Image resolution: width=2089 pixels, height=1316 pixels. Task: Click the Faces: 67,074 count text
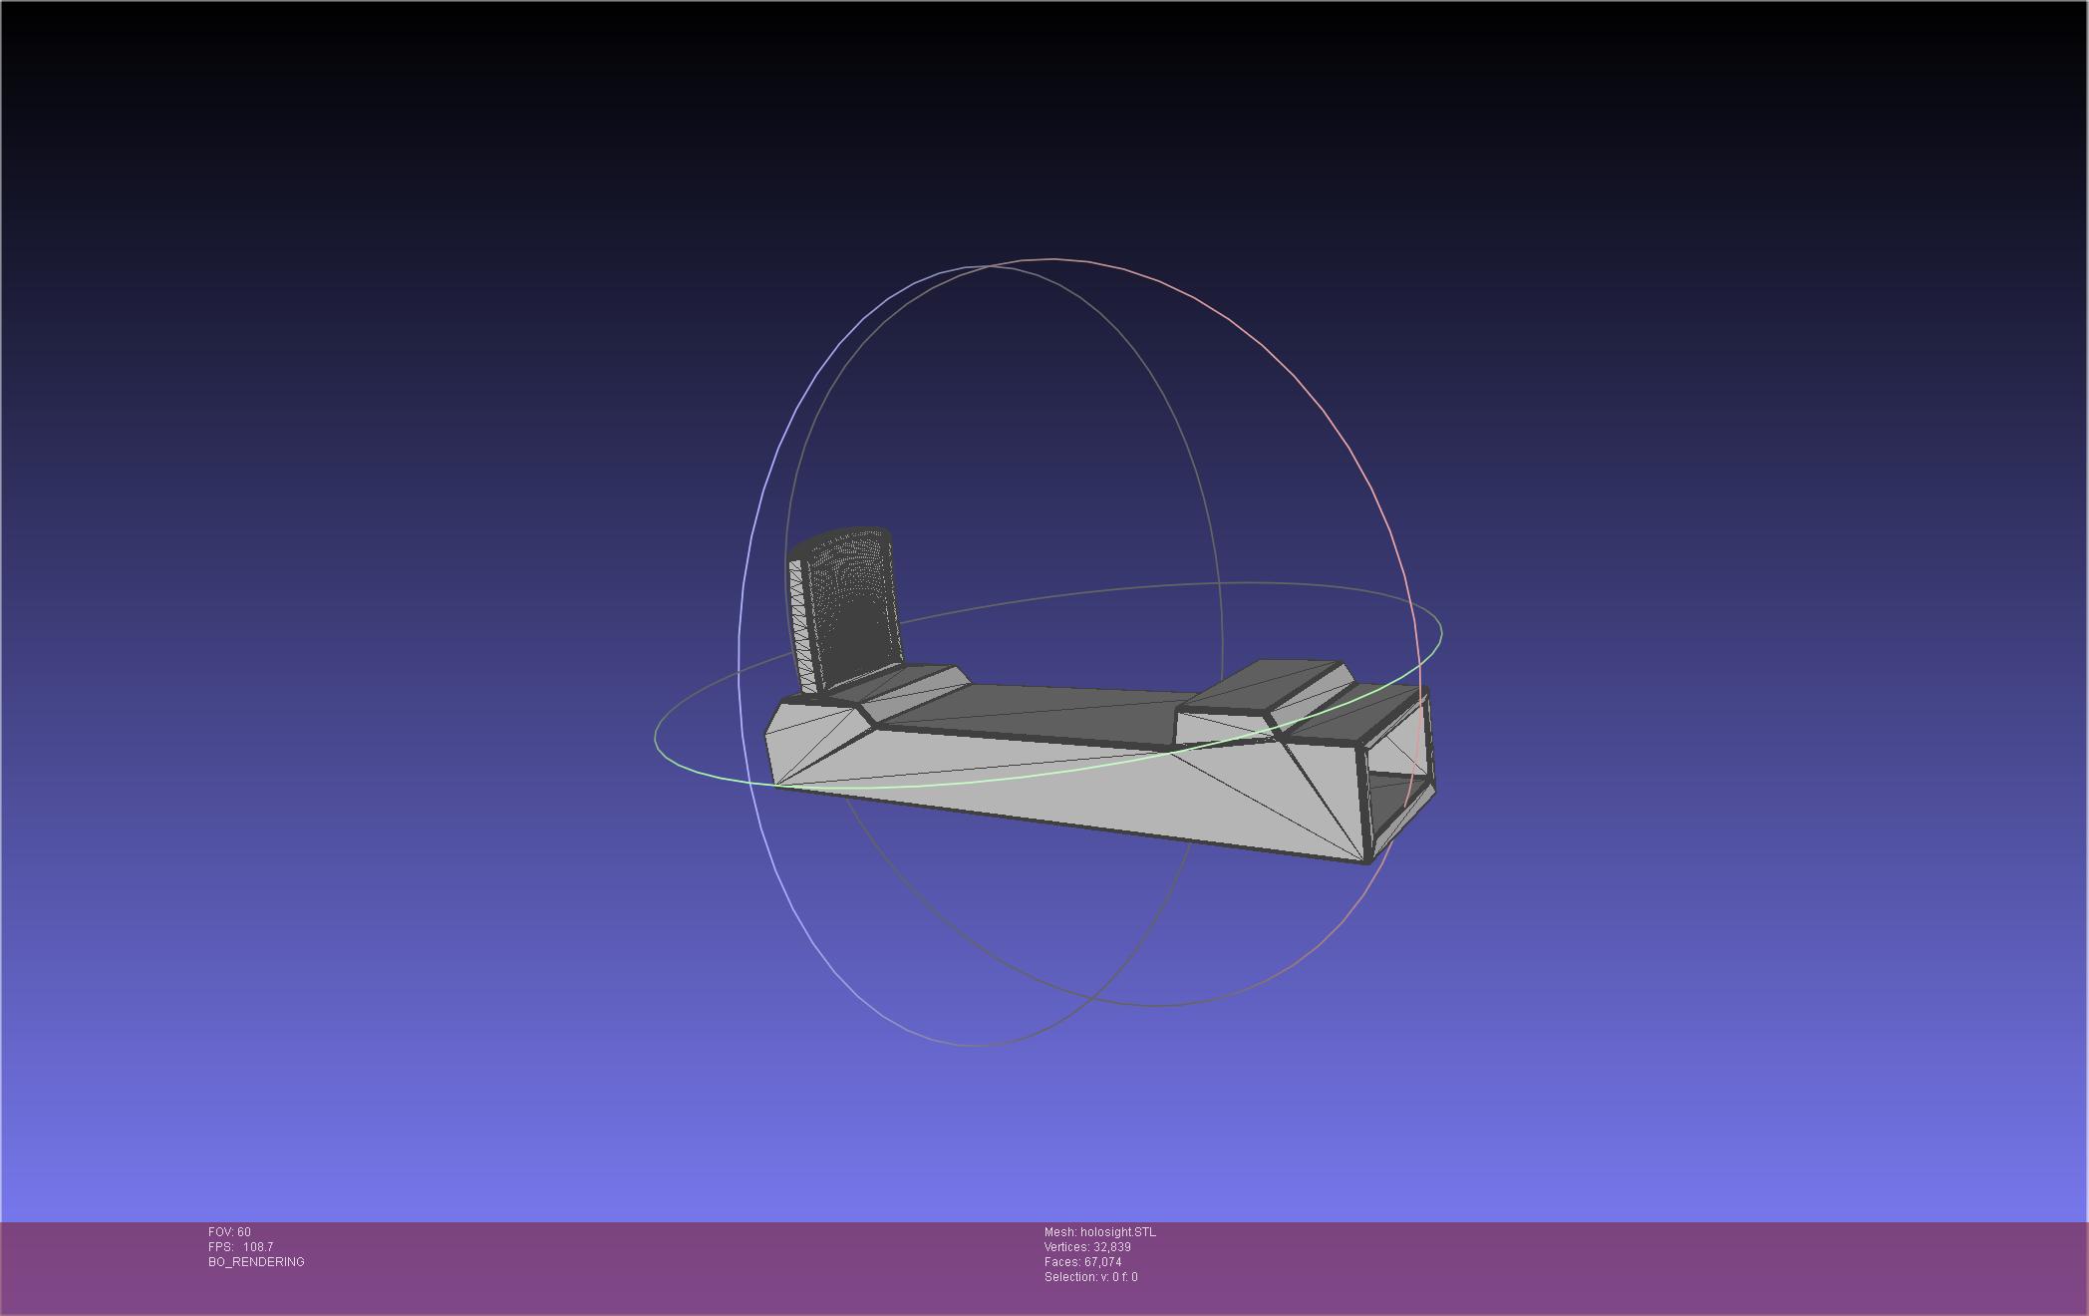pos(1082,1262)
